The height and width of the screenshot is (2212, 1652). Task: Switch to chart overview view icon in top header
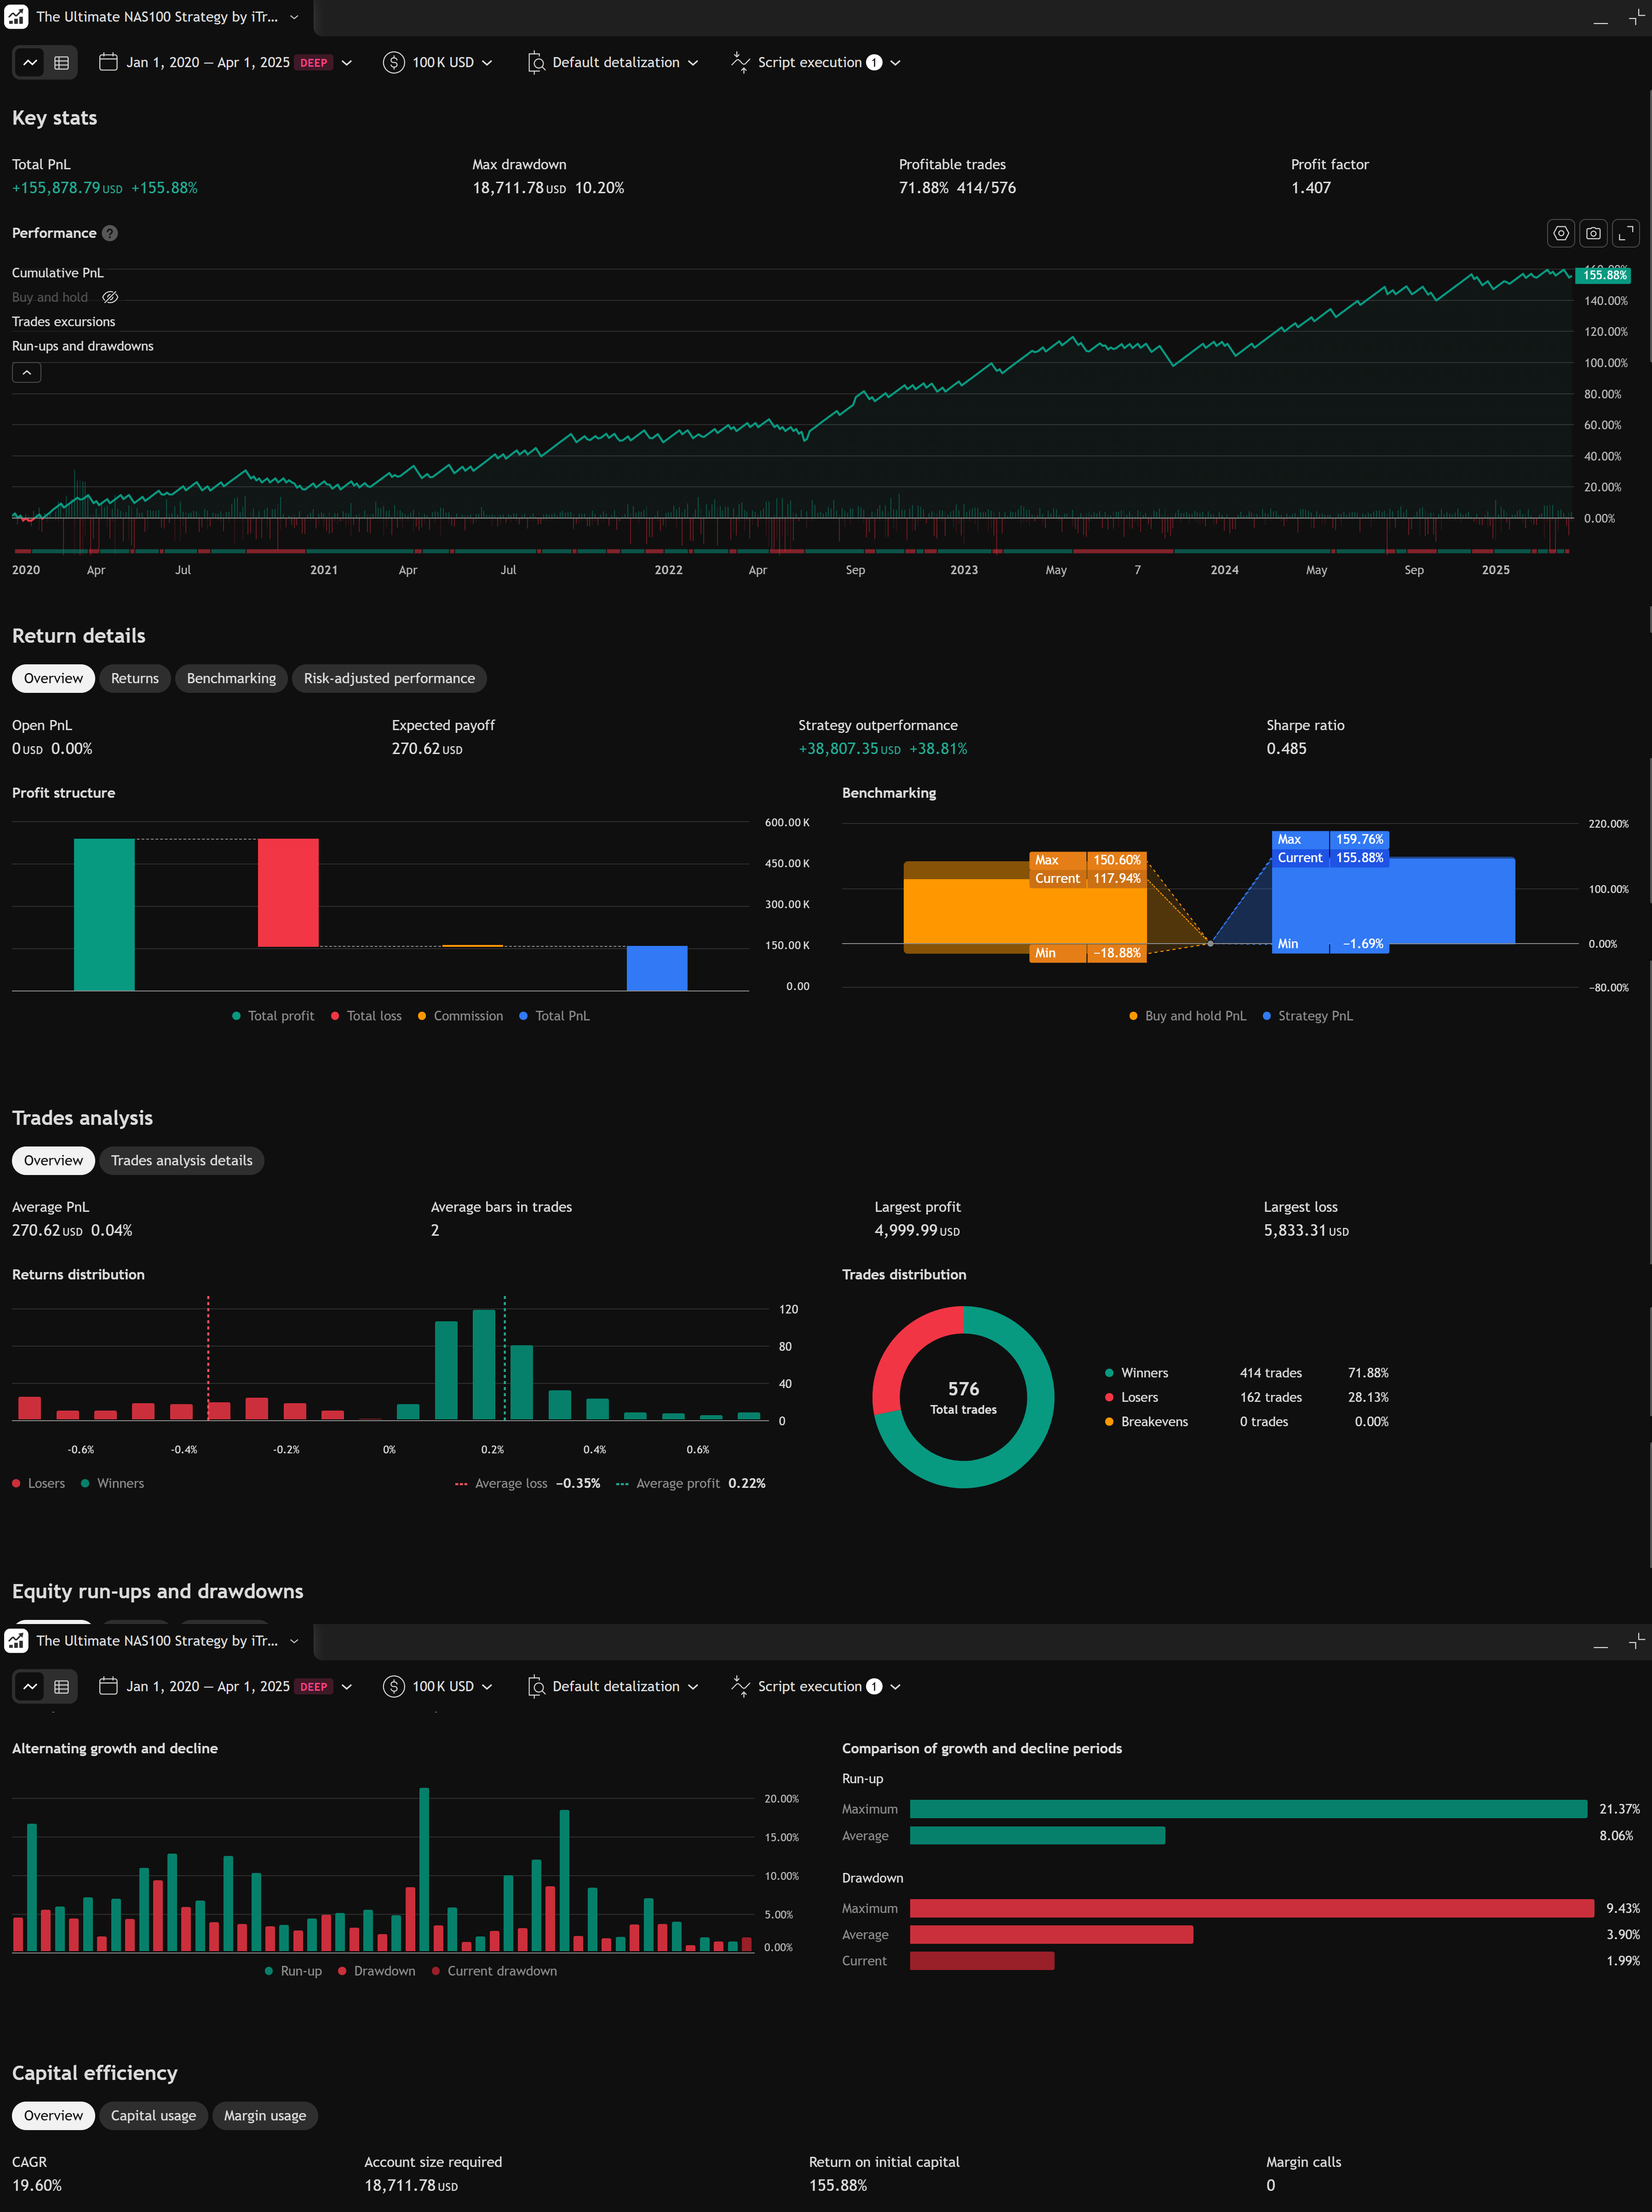coord(31,62)
